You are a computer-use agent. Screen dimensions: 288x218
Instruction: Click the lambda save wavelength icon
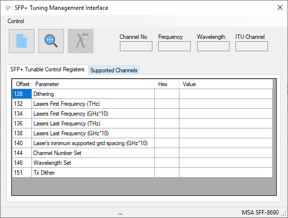81,41
